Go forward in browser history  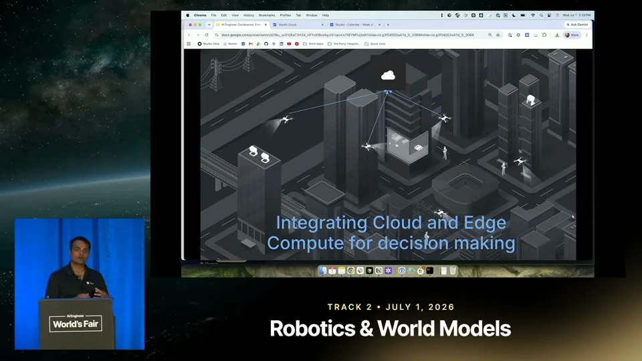pos(198,35)
